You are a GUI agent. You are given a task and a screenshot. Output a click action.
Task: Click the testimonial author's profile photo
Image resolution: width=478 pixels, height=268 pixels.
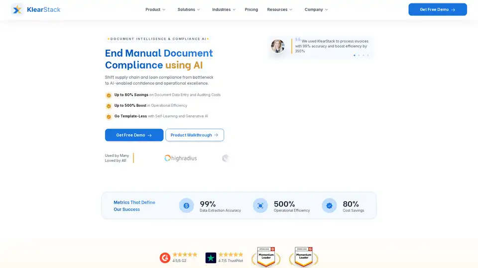click(278, 46)
